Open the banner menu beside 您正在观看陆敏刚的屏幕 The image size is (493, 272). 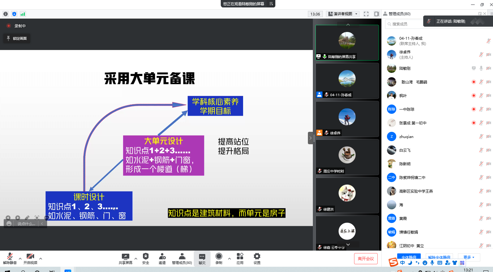click(x=271, y=4)
